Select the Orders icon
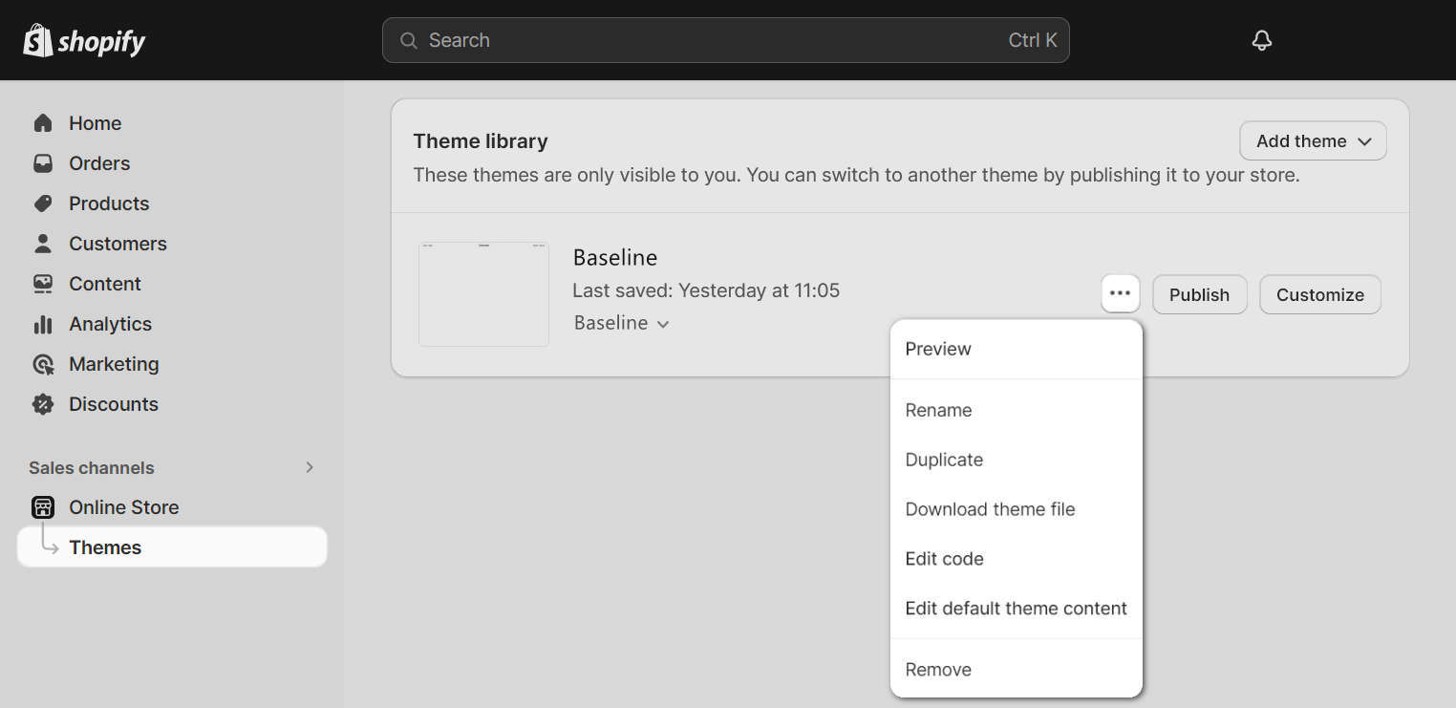 tap(43, 162)
